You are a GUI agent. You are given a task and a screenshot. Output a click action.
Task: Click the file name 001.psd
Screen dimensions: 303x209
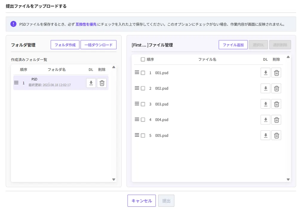click(162, 73)
